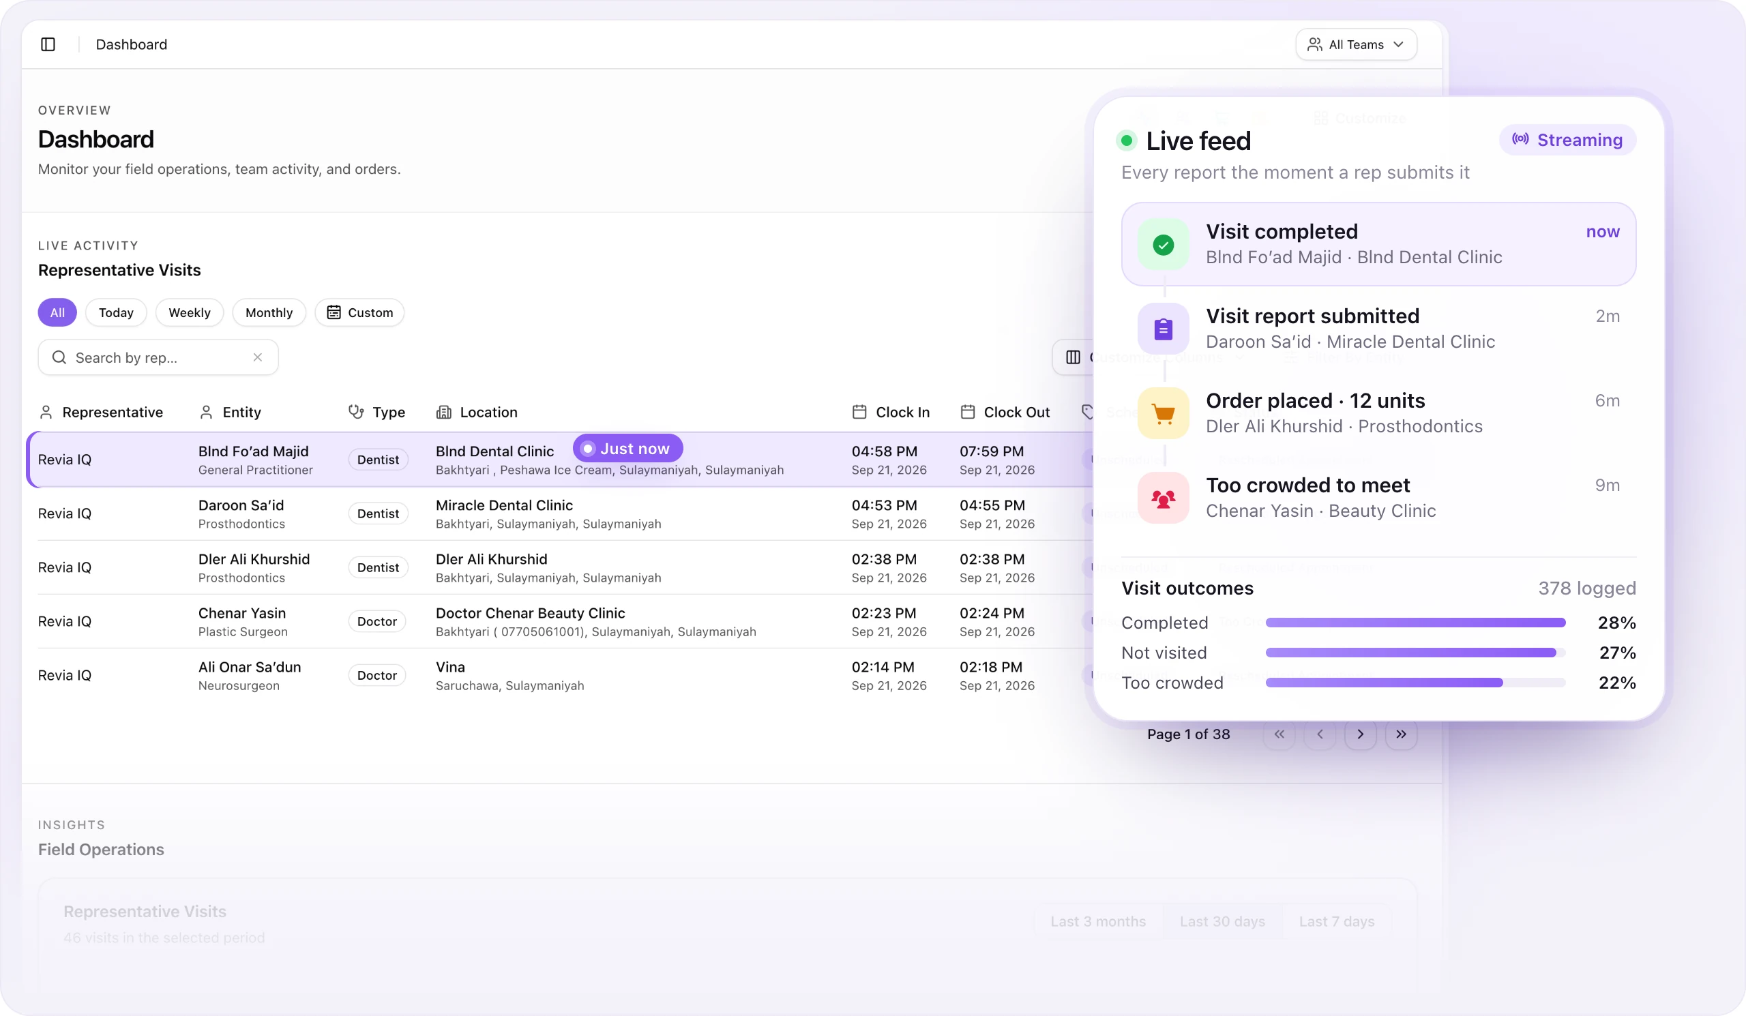Click the green checkmark visit completed icon
The width and height of the screenshot is (1746, 1016).
pos(1164,245)
